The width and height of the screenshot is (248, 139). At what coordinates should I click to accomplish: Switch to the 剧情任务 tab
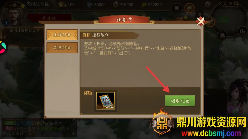click(x=62, y=48)
